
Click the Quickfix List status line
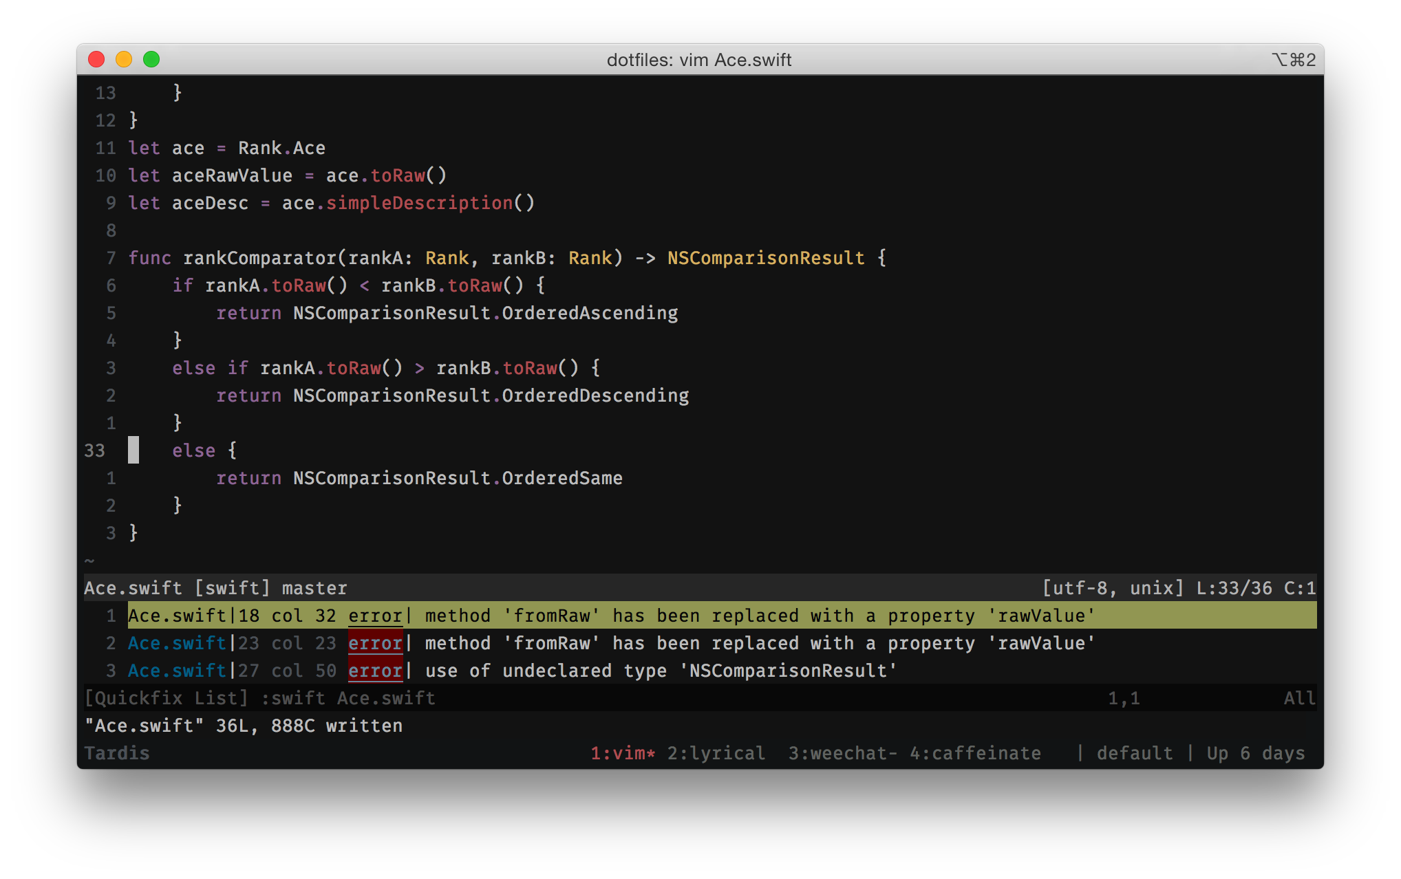(259, 698)
